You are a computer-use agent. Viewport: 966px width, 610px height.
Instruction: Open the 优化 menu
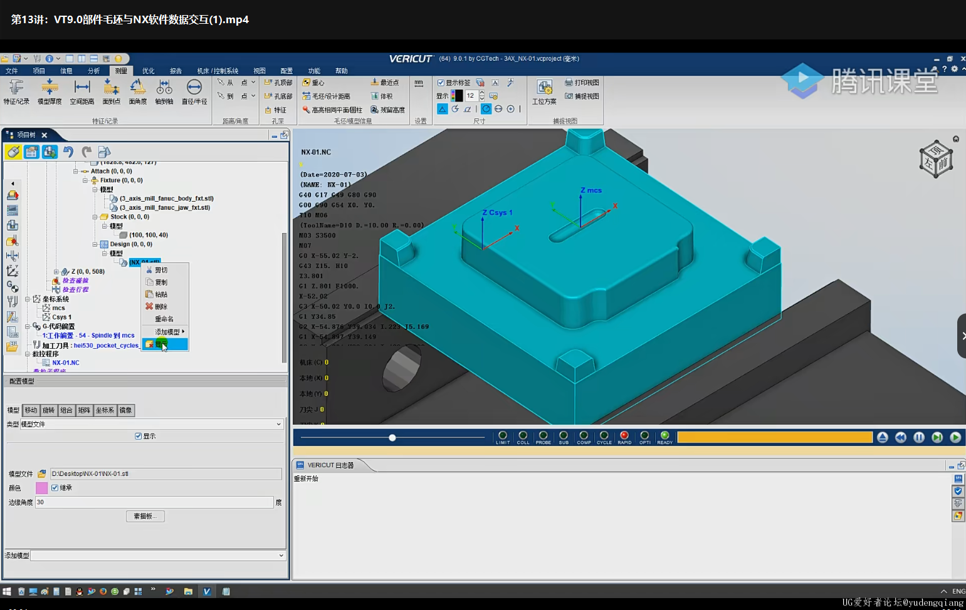pyautogui.click(x=149, y=71)
